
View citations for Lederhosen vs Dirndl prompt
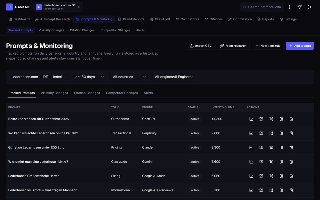click(x=261, y=190)
